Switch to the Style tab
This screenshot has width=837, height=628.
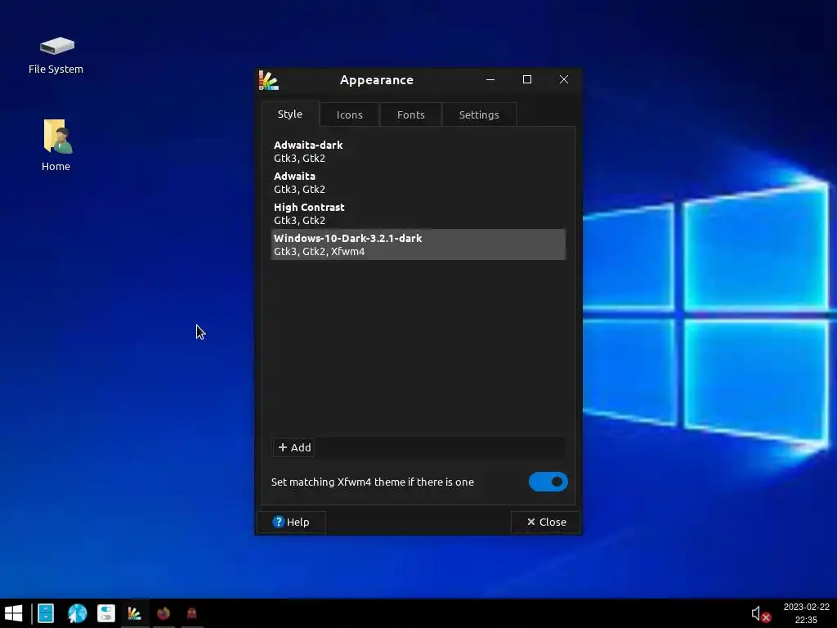[x=290, y=114]
